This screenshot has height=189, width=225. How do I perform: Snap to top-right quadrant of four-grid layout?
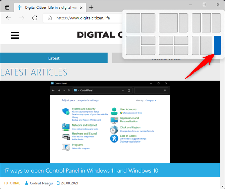tap(181, 40)
